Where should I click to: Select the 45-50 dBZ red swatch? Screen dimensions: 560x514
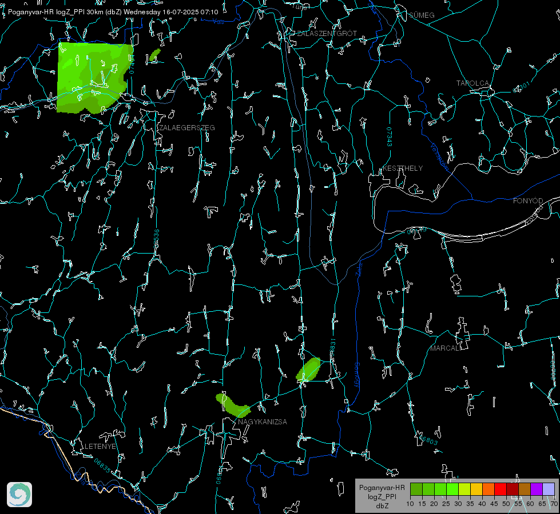[x=501, y=489]
